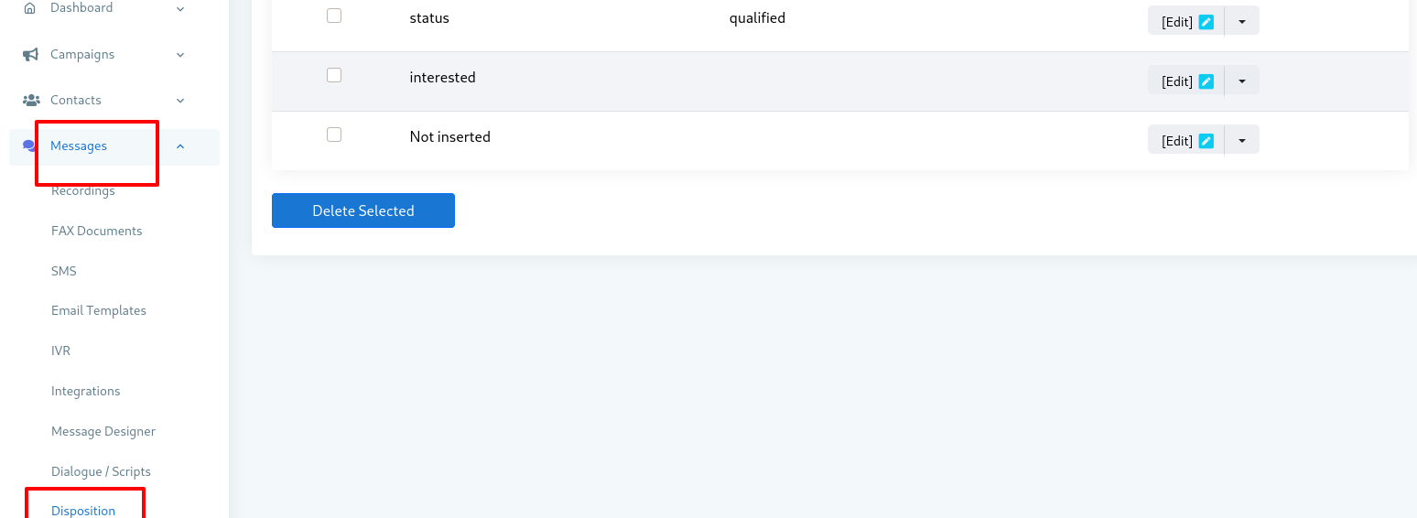
Task: Open dropdown arrow beside status Edit button
Action: (x=1242, y=21)
